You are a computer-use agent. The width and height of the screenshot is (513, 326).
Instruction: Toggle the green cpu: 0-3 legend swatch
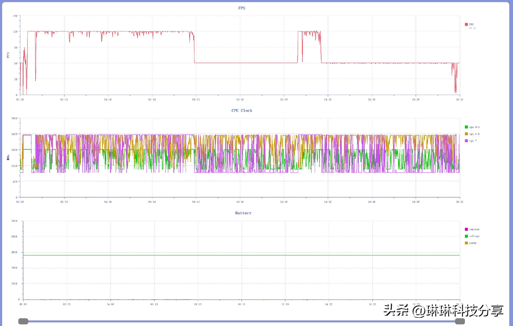[466, 127]
